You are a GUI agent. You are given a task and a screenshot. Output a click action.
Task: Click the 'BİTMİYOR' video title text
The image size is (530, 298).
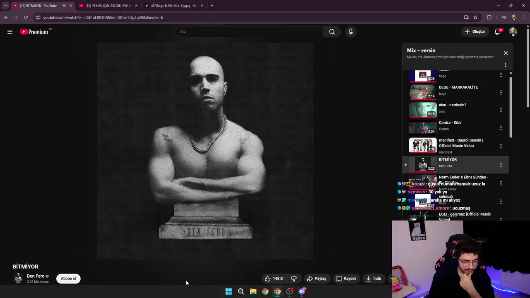click(x=25, y=267)
